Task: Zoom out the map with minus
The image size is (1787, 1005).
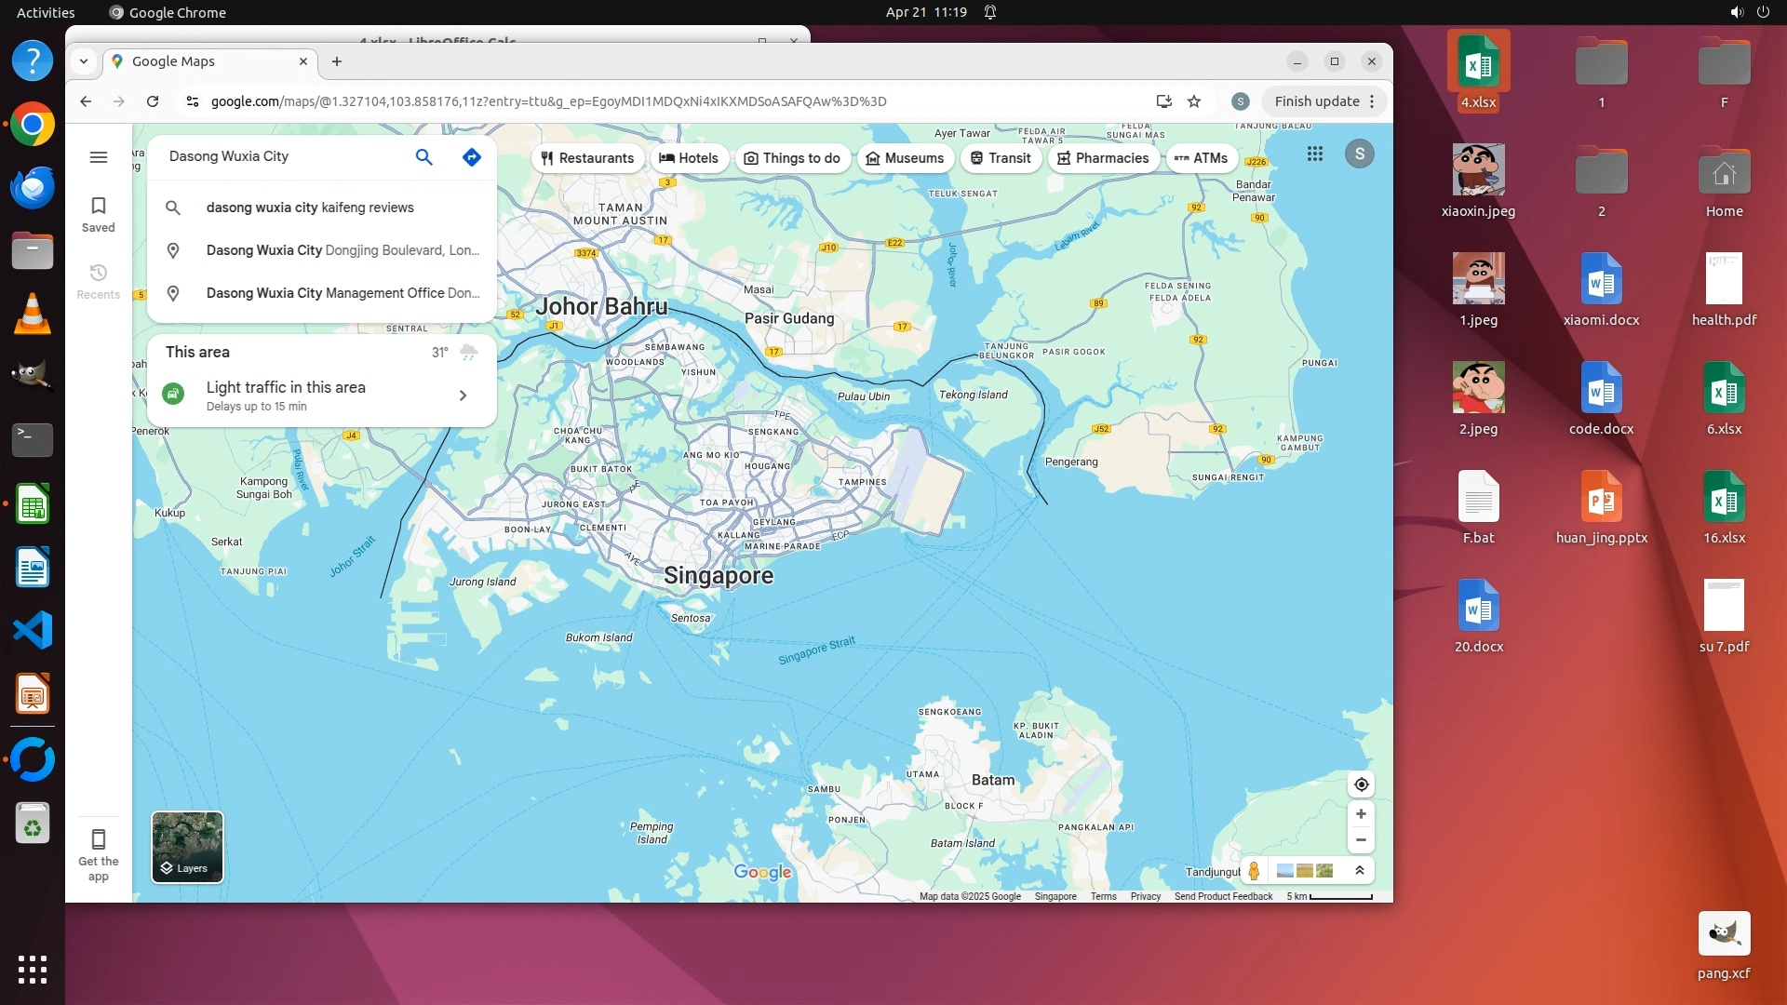Action: pyautogui.click(x=1361, y=840)
